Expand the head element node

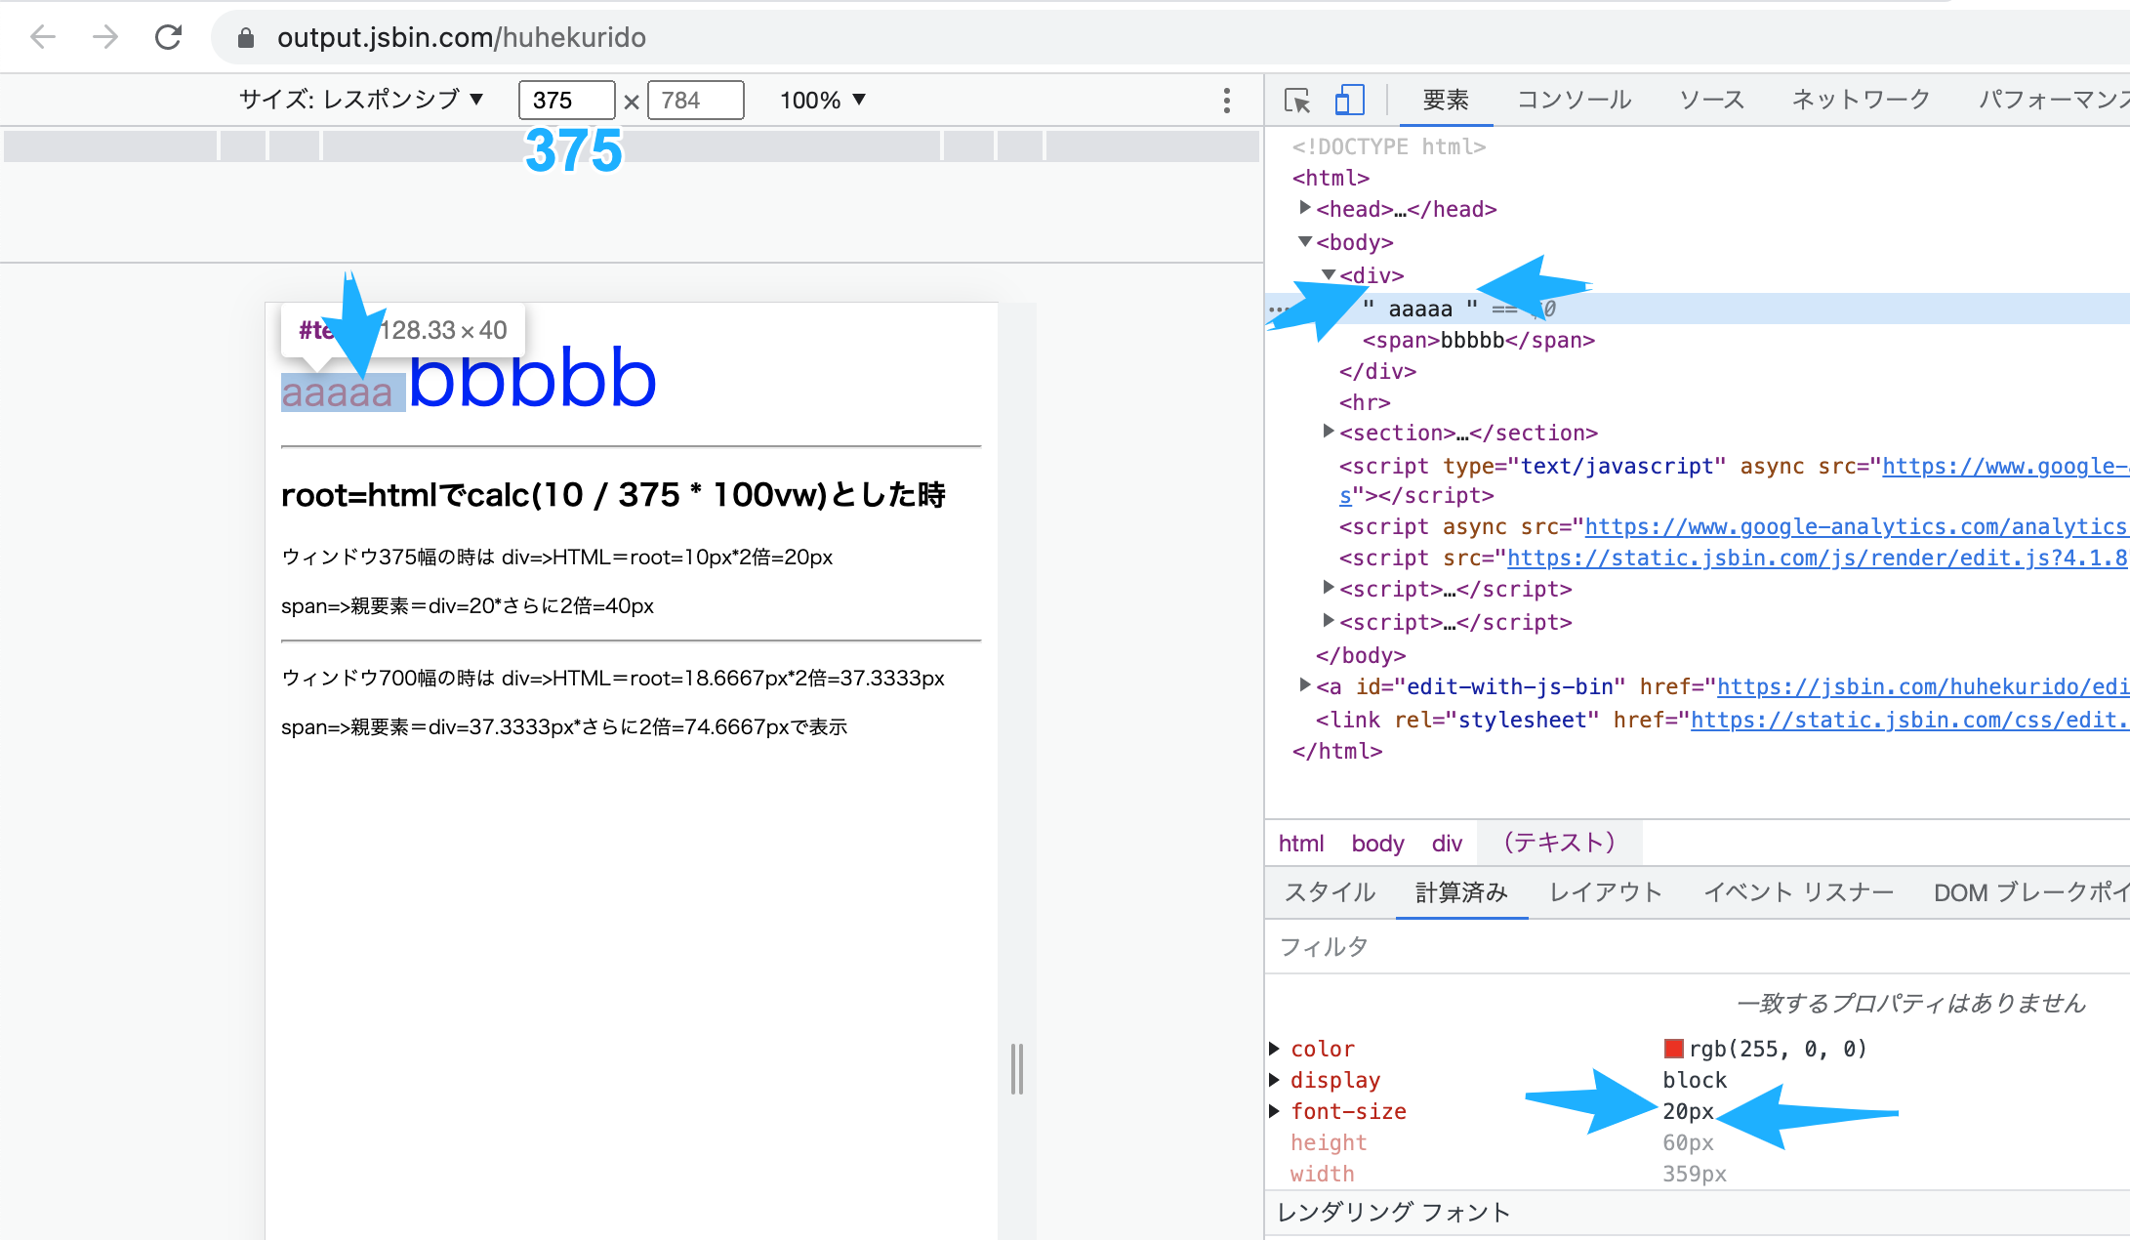pos(1304,208)
